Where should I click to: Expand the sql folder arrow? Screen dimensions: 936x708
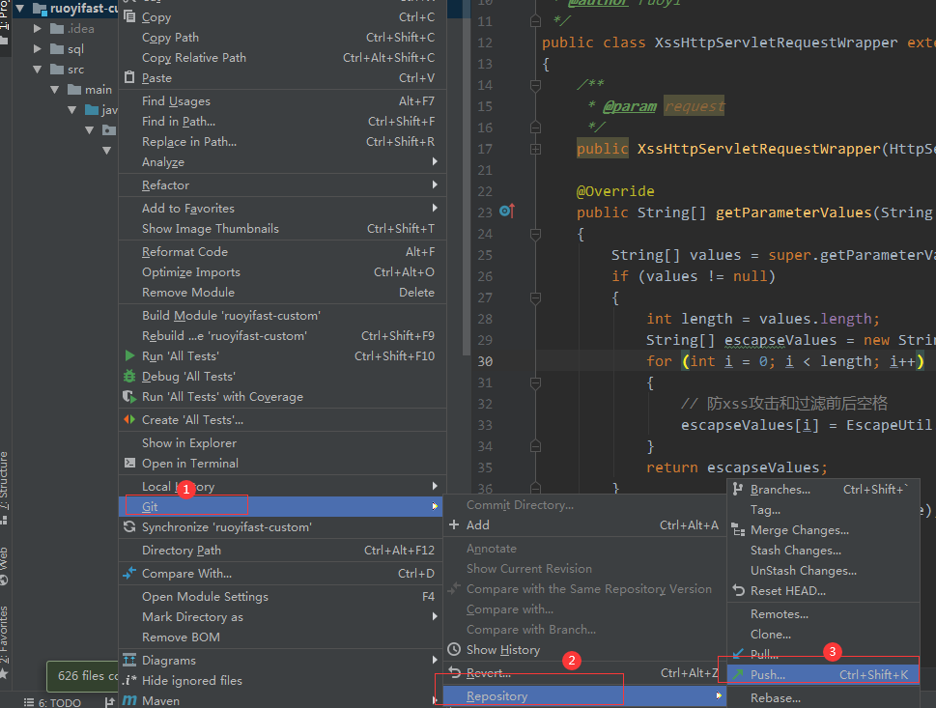pos(37,49)
